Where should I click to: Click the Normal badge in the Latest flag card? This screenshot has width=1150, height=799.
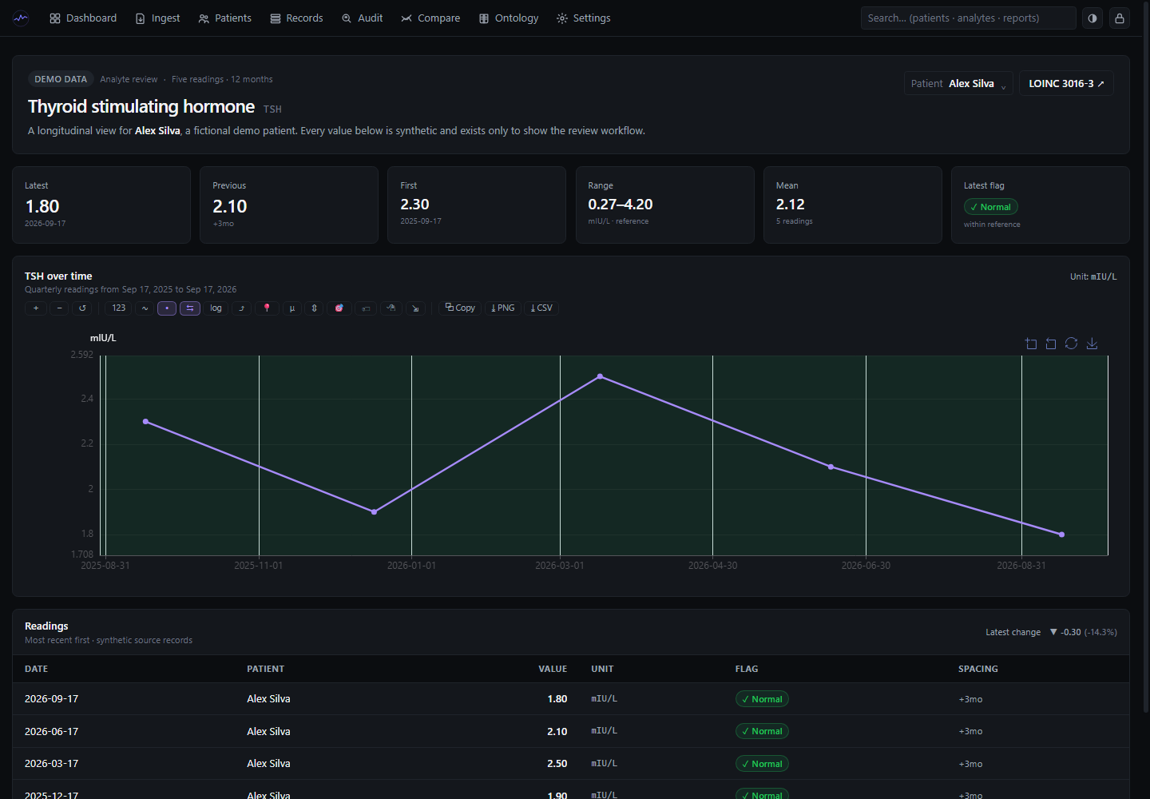tap(991, 207)
